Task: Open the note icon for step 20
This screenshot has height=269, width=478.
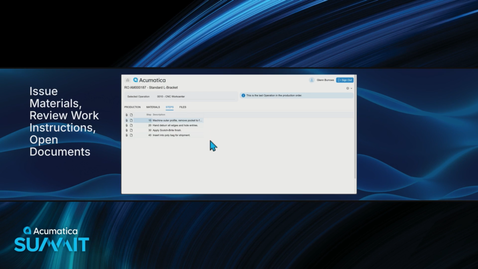Action: pyautogui.click(x=132, y=125)
